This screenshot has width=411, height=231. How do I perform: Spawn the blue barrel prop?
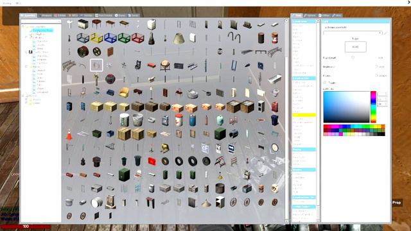193,120
